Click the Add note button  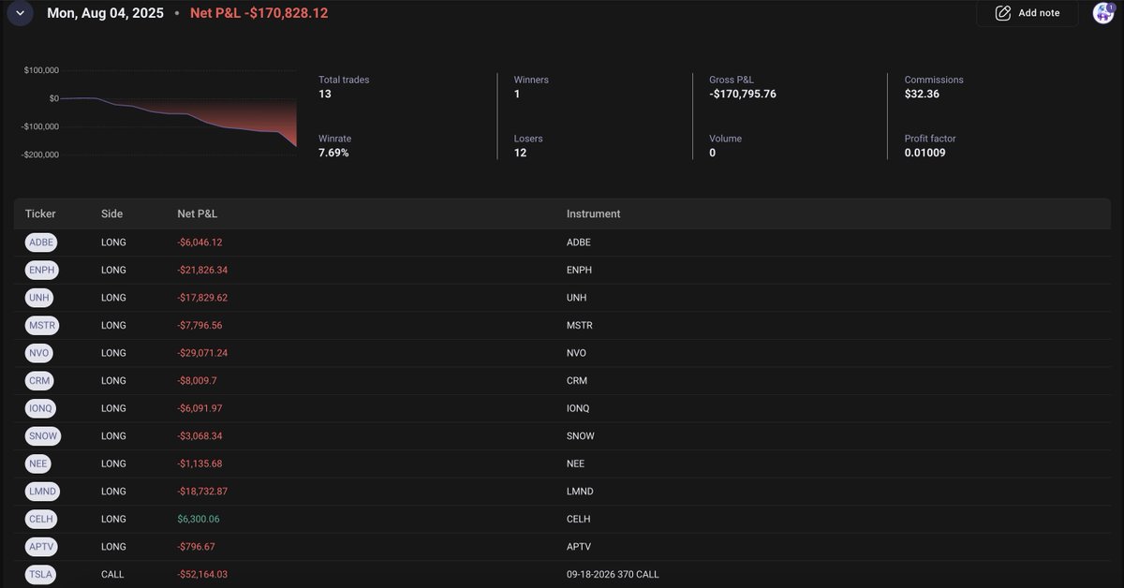click(x=1027, y=13)
